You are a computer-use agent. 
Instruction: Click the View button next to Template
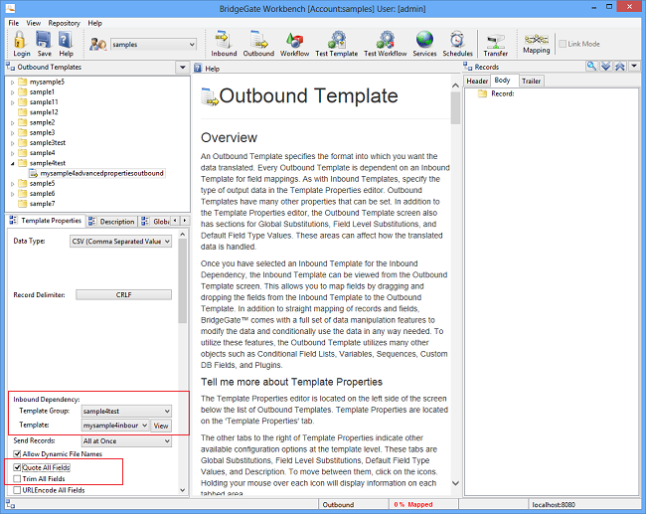[x=161, y=426]
